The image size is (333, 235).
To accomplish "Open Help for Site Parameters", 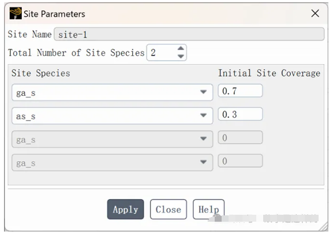I will tap(208, 209).
